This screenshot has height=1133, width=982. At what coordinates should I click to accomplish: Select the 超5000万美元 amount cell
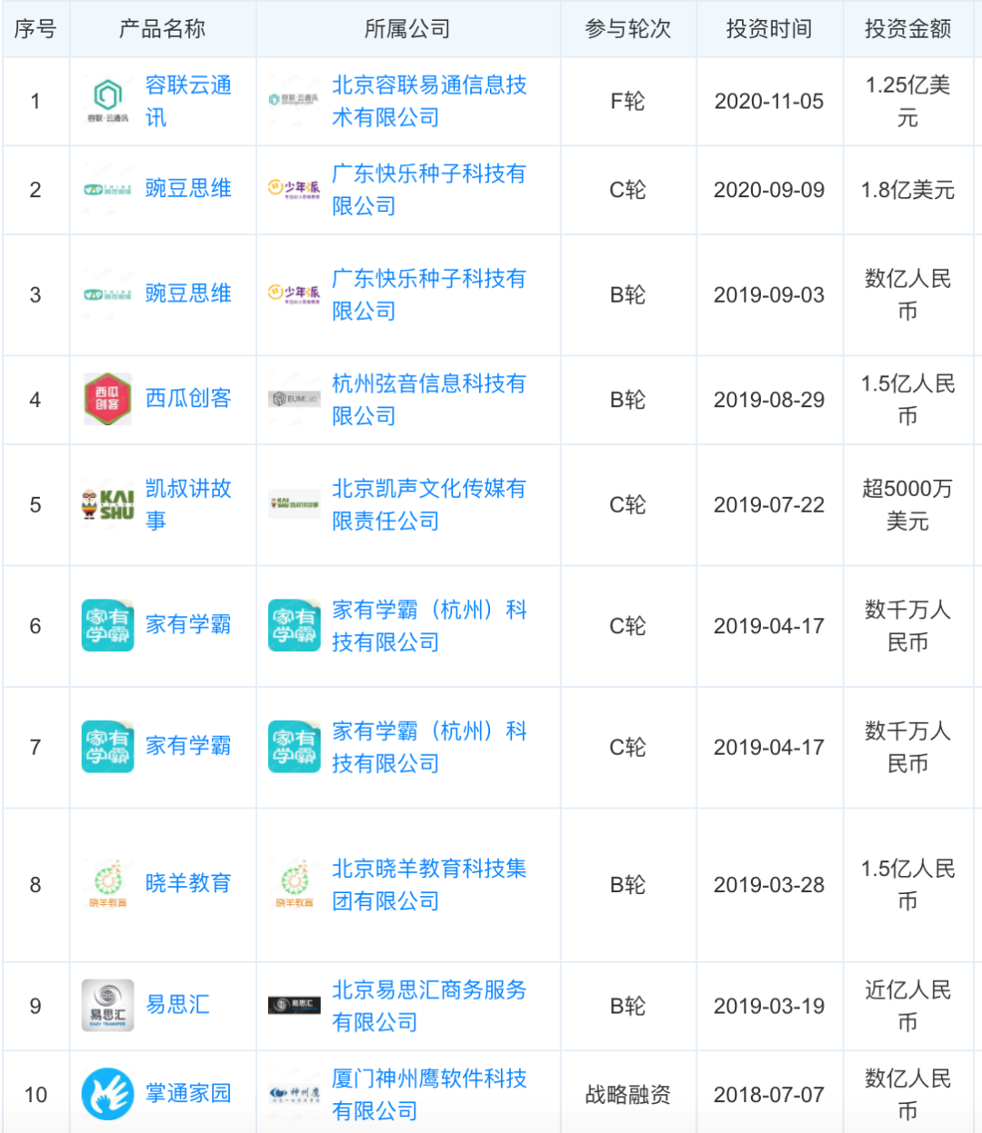point(908,505)
